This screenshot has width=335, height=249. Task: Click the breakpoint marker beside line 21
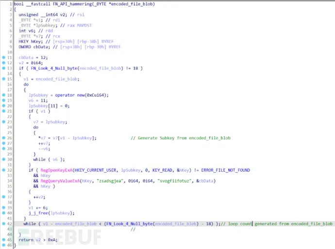tap(3, 111)
